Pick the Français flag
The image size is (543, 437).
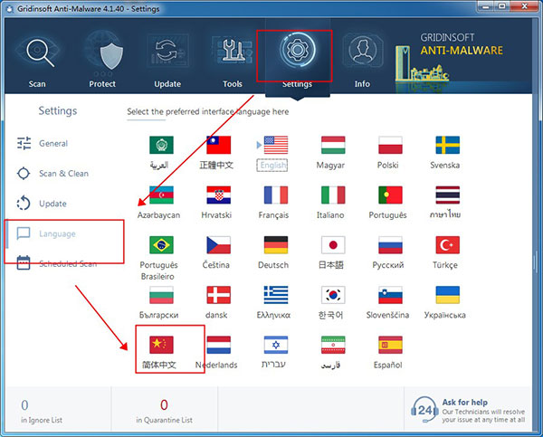coord(276,195)
